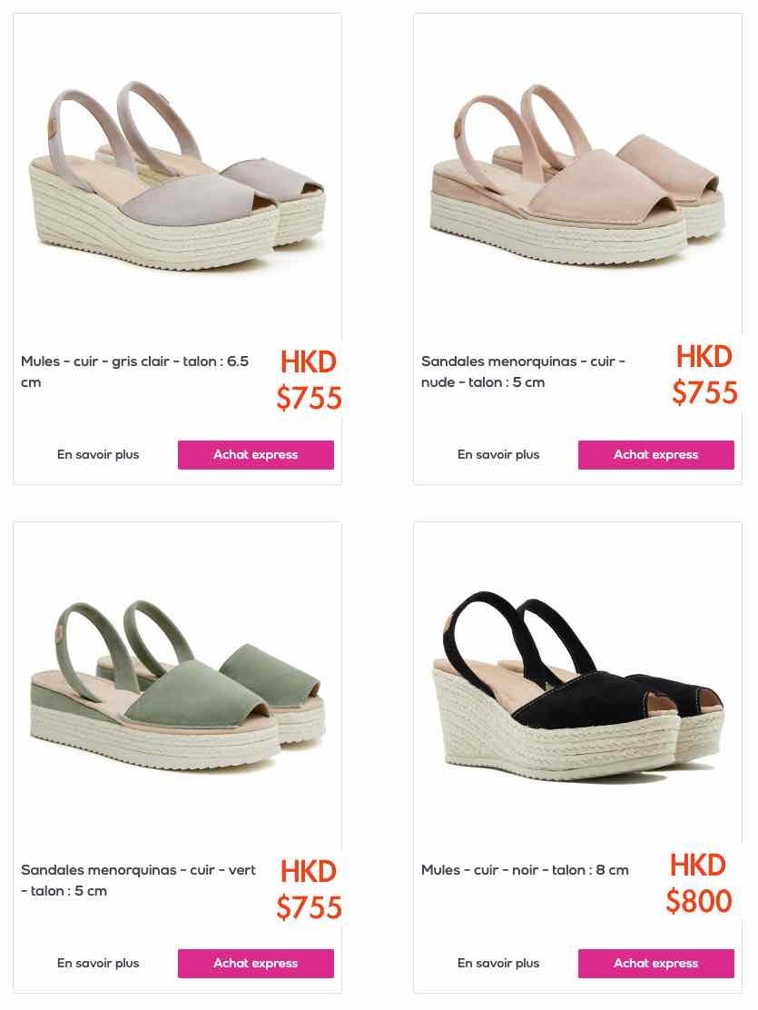
Task: Open the black mules product image
Action: [x=577, y=686]
